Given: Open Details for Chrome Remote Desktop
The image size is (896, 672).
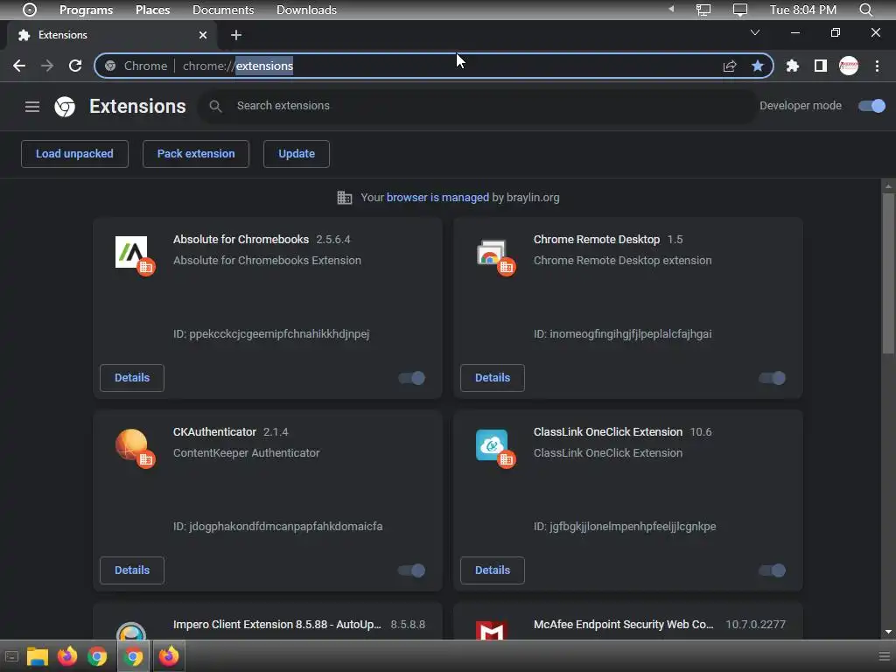Looking at the screenshot, I should point(493,378).
